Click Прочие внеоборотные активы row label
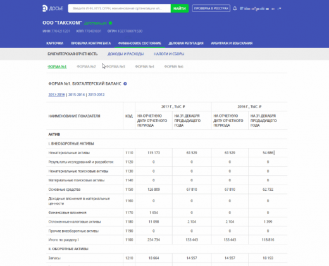Screen dimensions: 329x266 pos(73,231)
